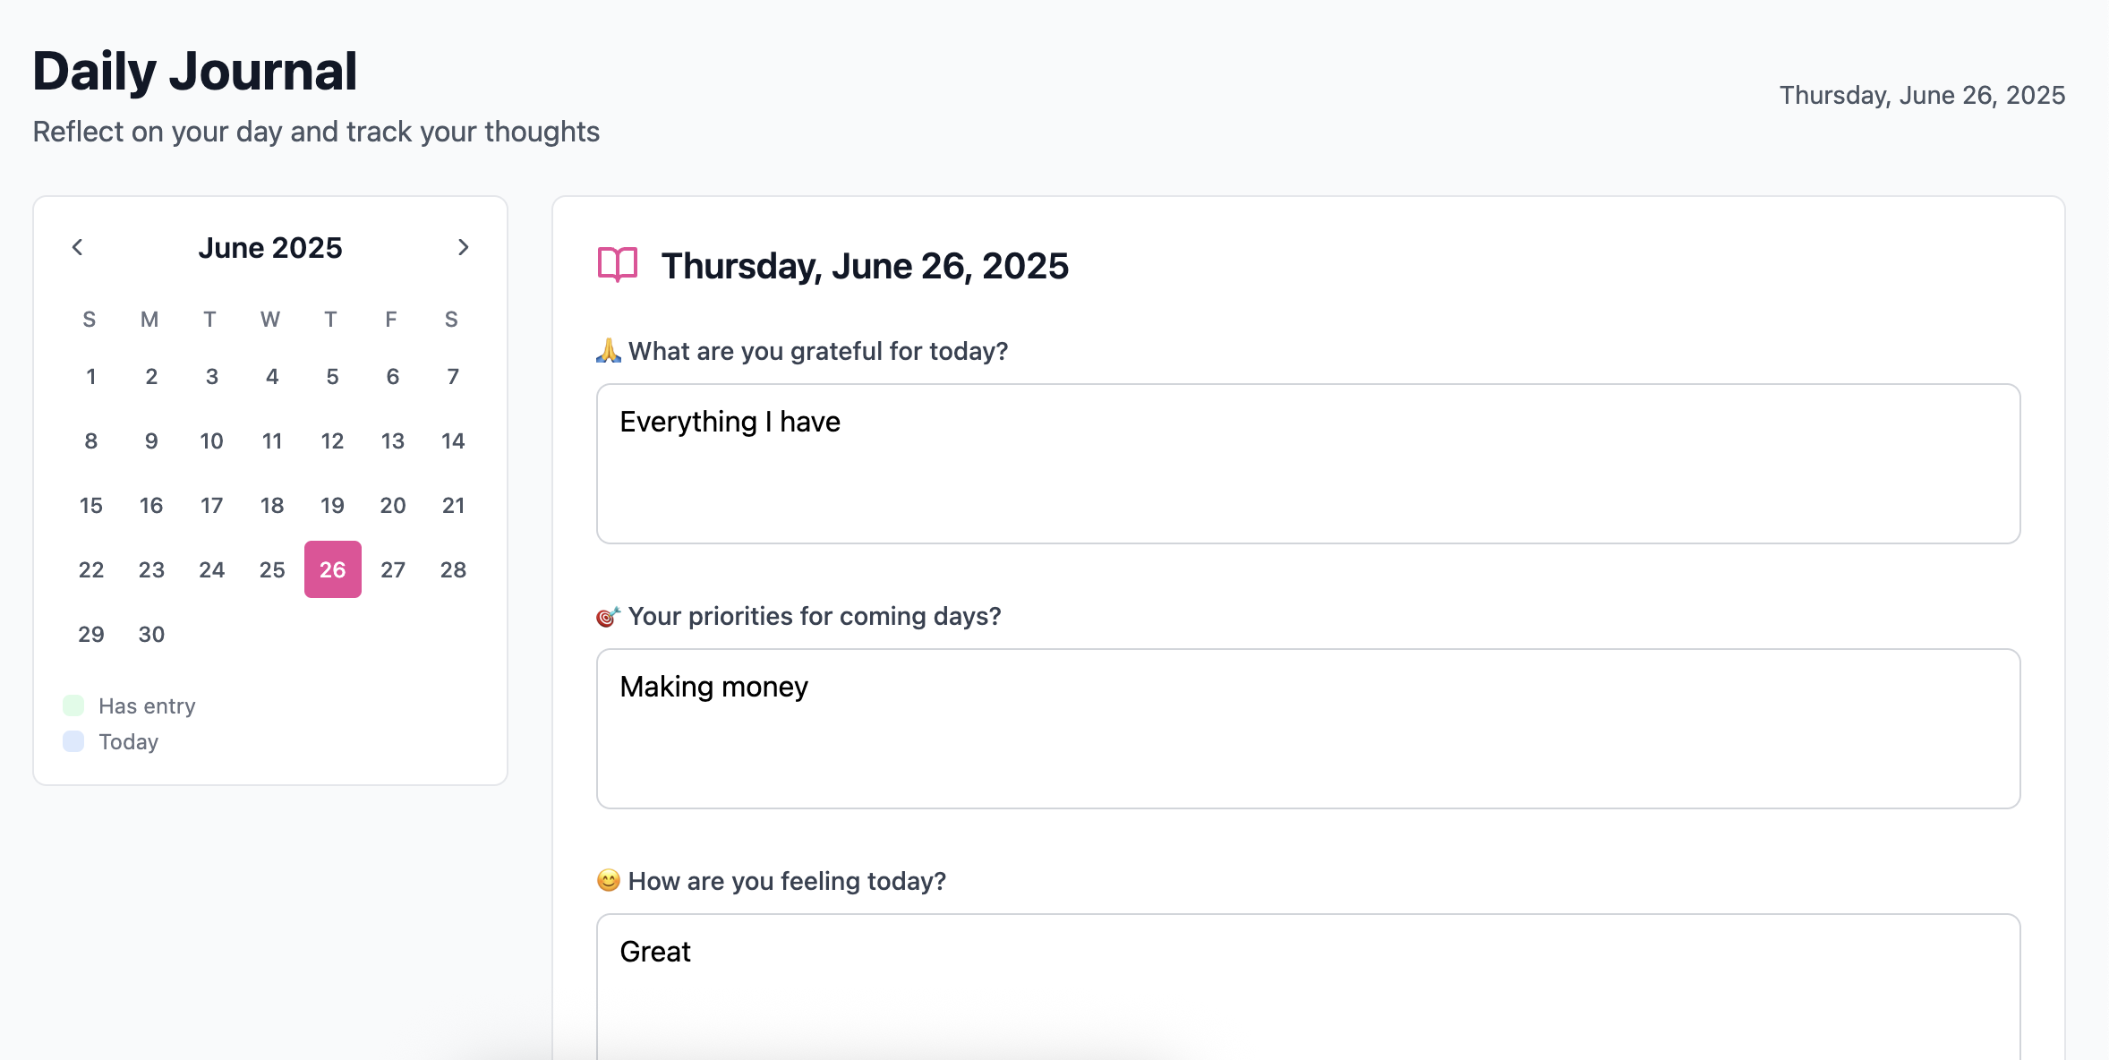Go to next month in calendar
The width and height of the screenshot is (2109, 1060).
click(x=463, y=247)
